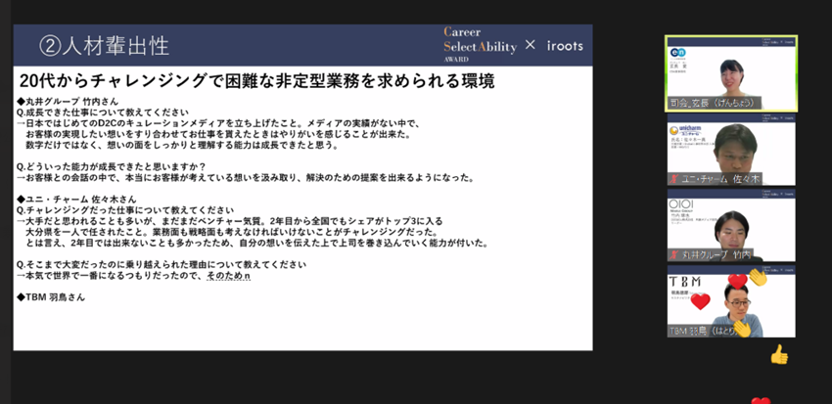Click Q.そこまで大変だったのに乗り越えられた理由 line
The image size is (832, 404).
pos(162,264)
